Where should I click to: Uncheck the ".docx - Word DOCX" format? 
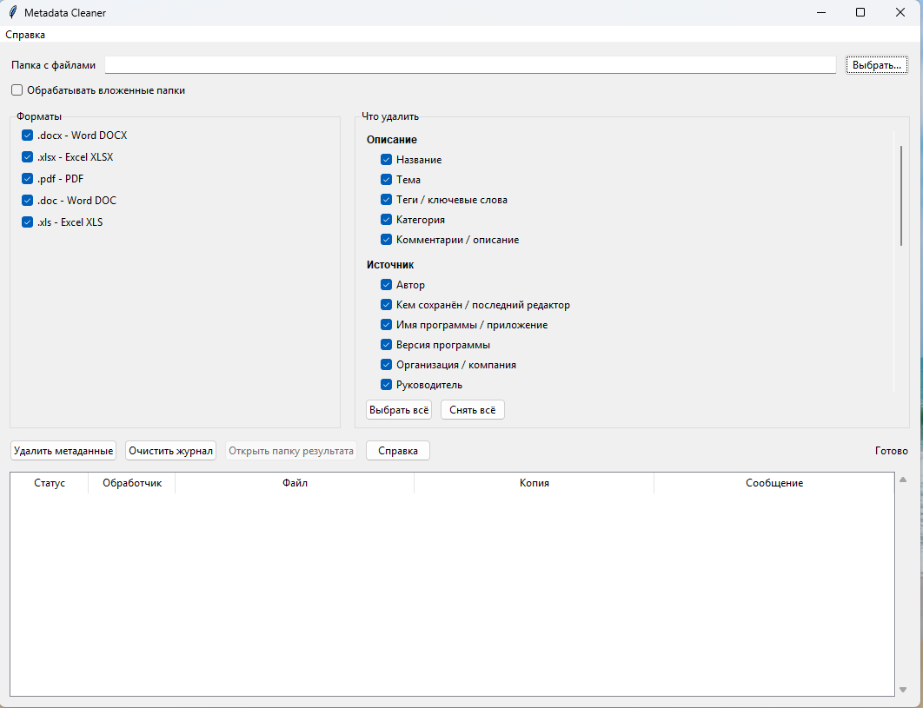(27, 135)
